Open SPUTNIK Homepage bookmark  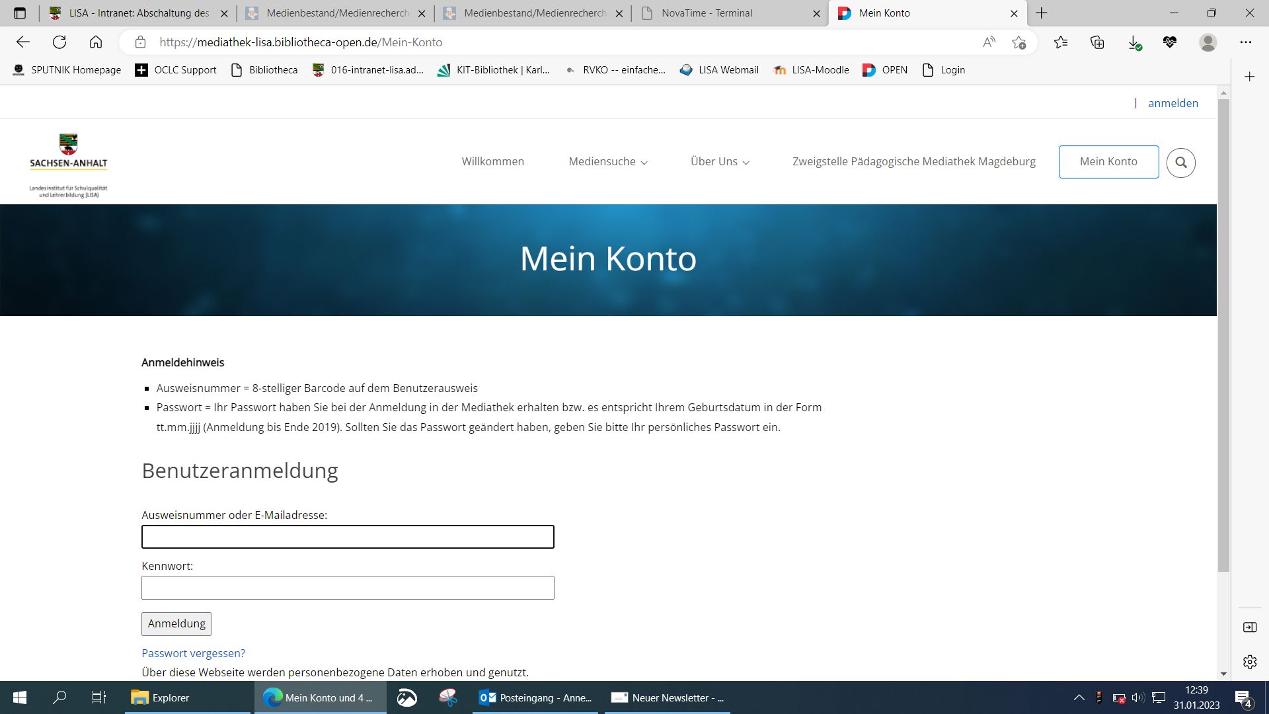(x=67, y=70)
